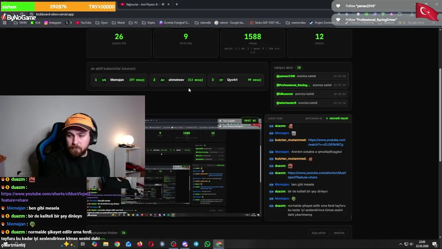Viewport: 442px width, 249px height.
Task: Open the retinol Google bookmark
Action: point(230,23)
